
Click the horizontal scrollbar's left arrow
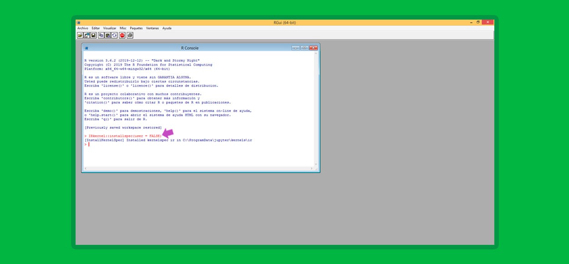85,168
